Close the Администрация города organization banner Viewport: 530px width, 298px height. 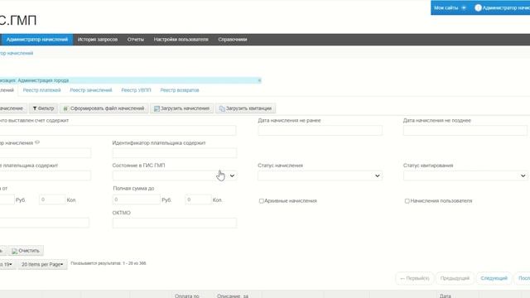pyautogui.click(x=259, y=80)
